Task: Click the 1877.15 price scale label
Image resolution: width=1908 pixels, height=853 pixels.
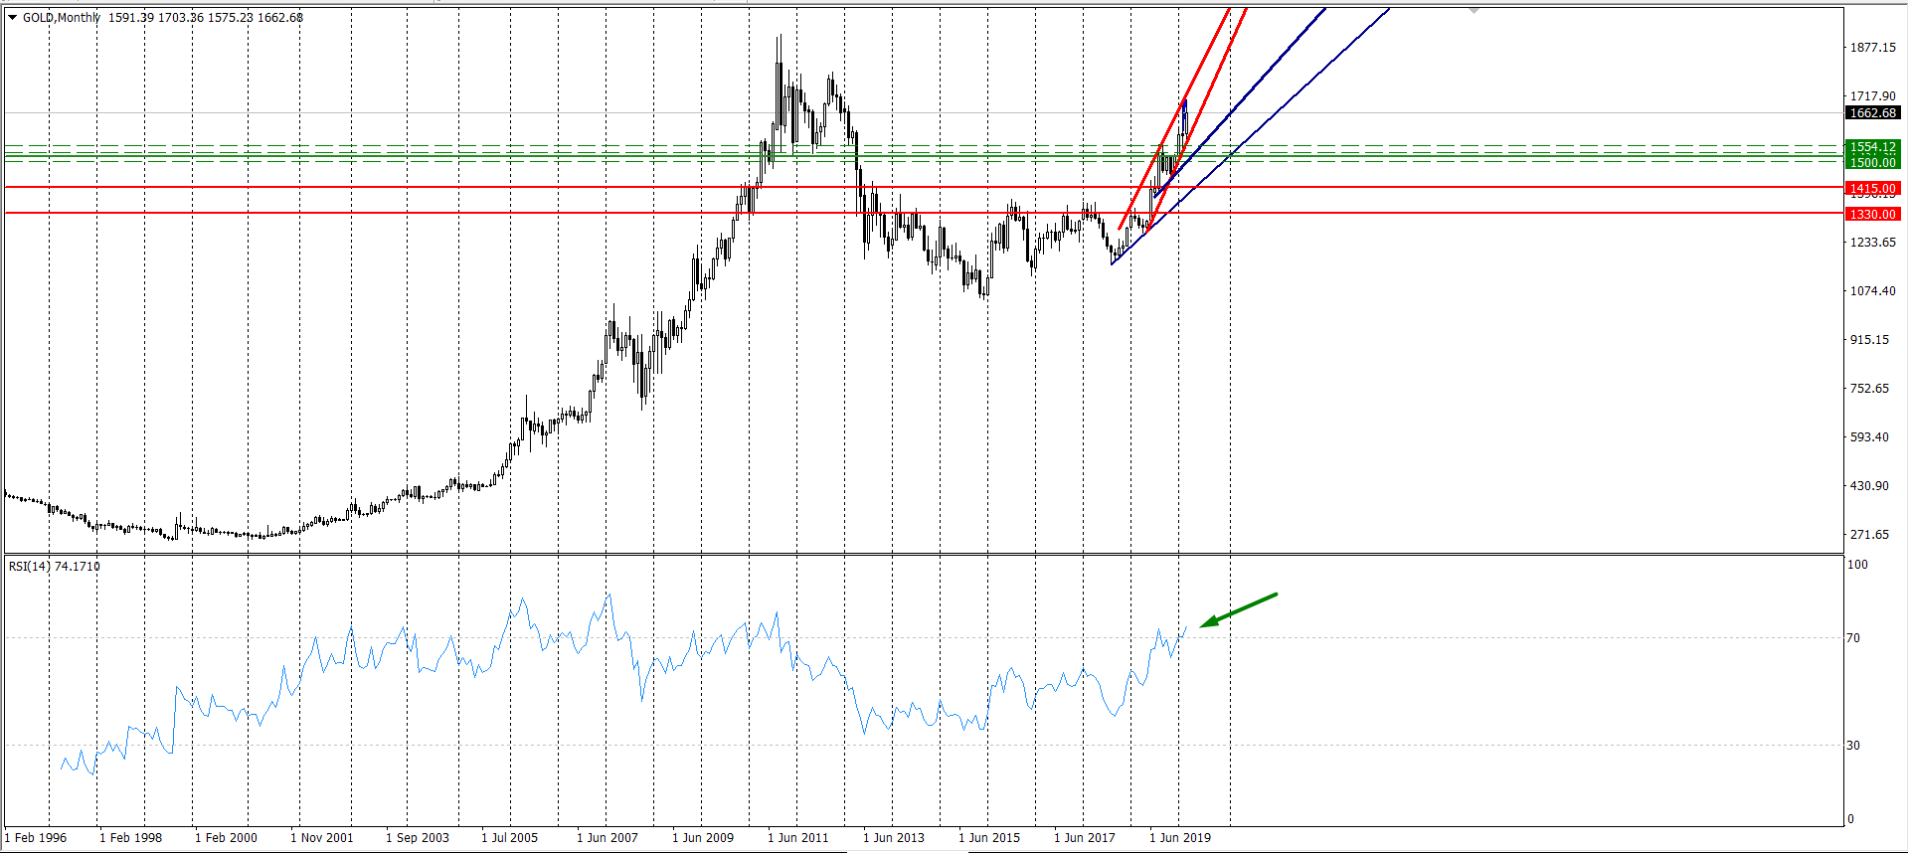Action: pyautogui.click(x=1872, y=48)
